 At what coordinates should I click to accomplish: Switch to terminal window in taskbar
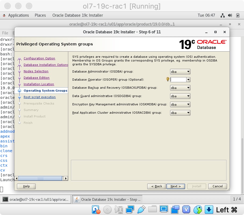[36, 199]
